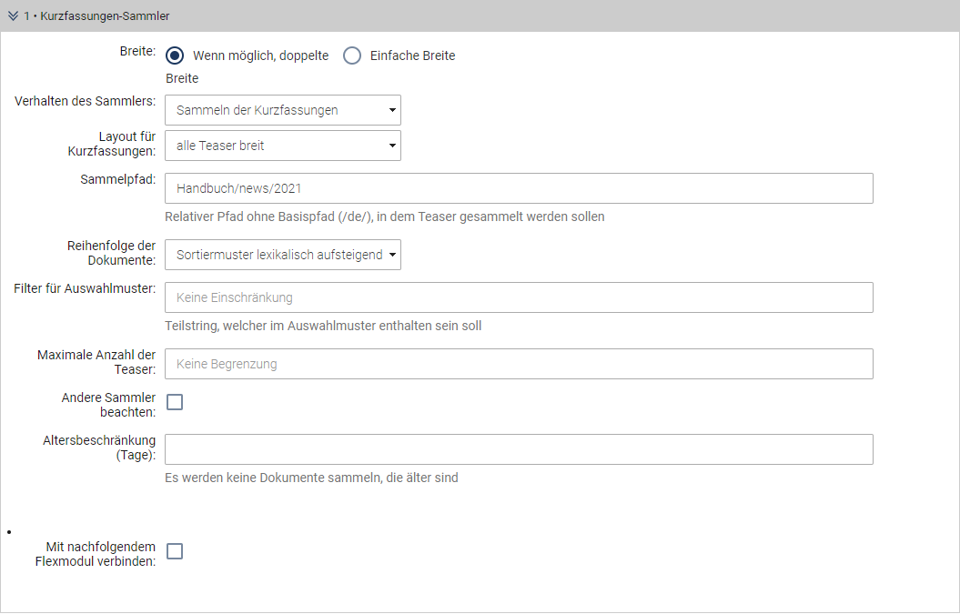Collapse the Kurzfassungen-Sammler section chevron
The image size is (960, 614).
click(x=13, y=16)
